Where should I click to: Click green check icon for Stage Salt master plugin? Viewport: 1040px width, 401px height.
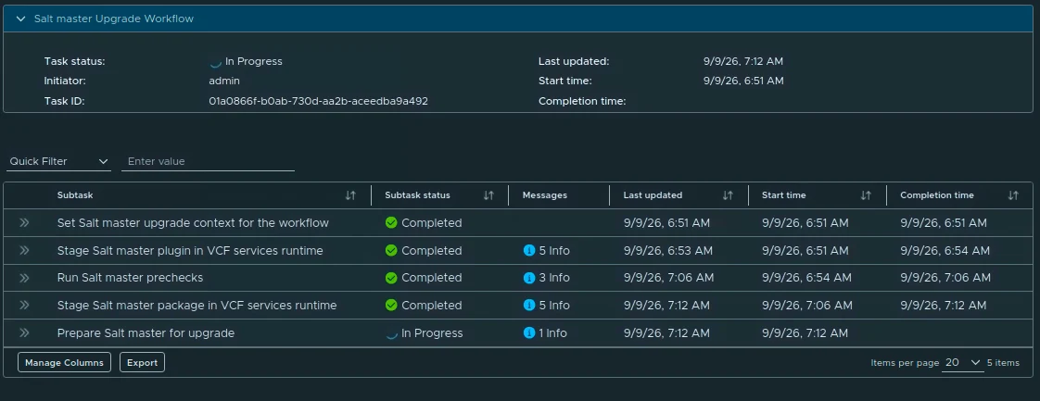tap(391, 251)
